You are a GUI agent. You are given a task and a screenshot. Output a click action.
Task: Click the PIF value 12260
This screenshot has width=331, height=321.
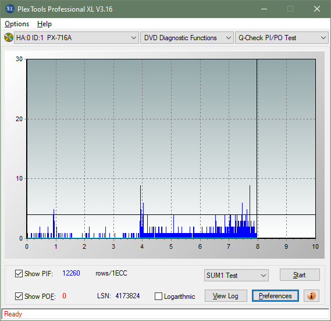pyautogui.click(x=71, y=273)
